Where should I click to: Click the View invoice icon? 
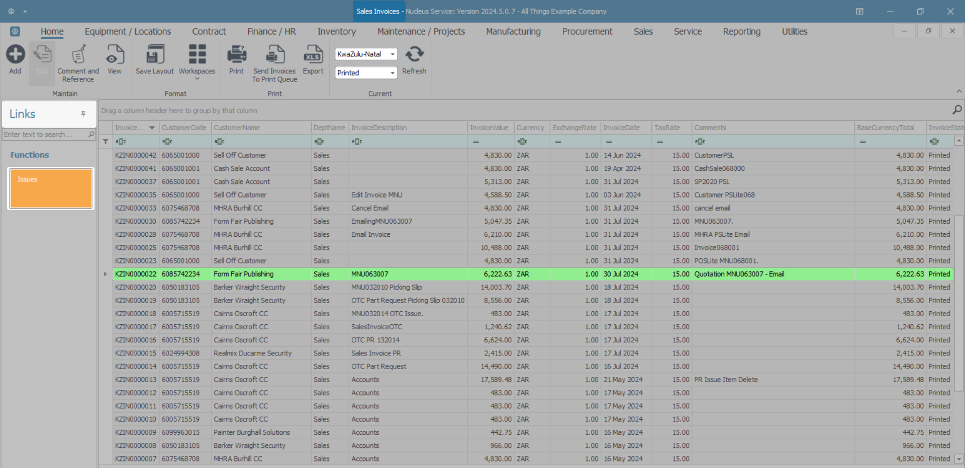115,54
